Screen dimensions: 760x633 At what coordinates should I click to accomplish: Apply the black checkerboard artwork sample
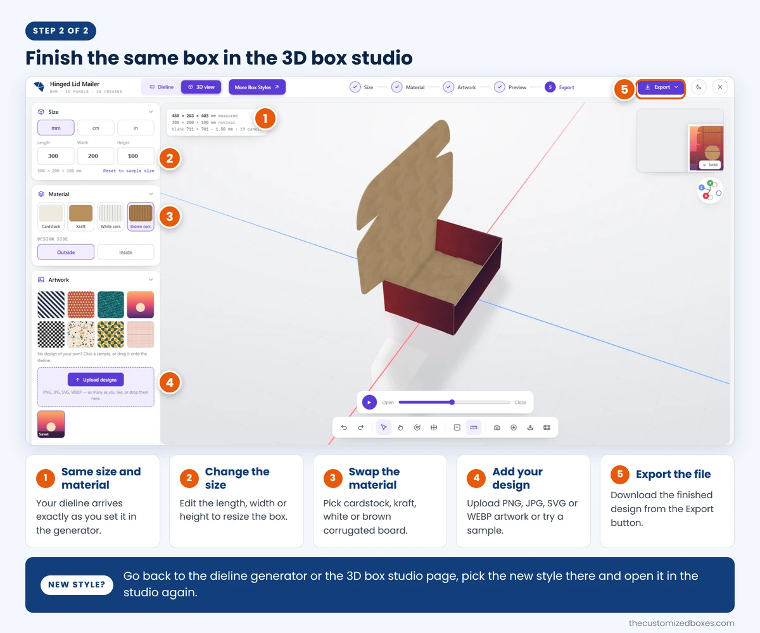point(51,334)
